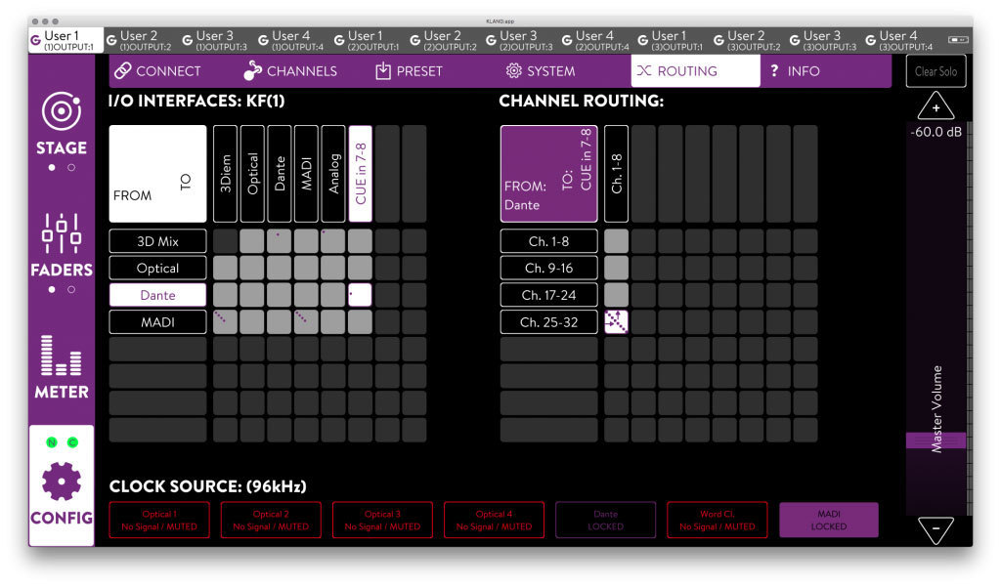The image size is (1001, 587).
Task: Click the Master Volume slider handle
Action: pyautogui.click(x=936, y=440)
